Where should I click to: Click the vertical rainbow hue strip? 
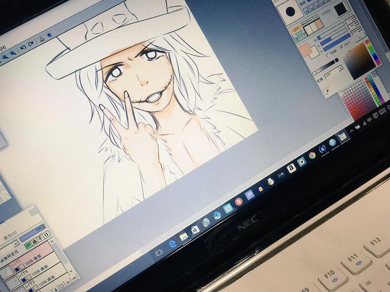[x=373, y=53]
